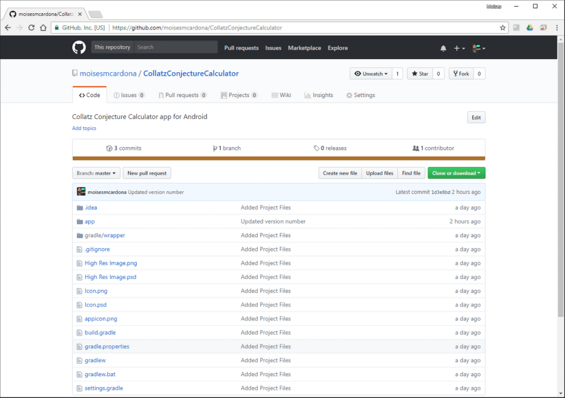This screenshot has height=398, width=565.
Task: Open the Projects tab
Action: click(x=239, y=95)
